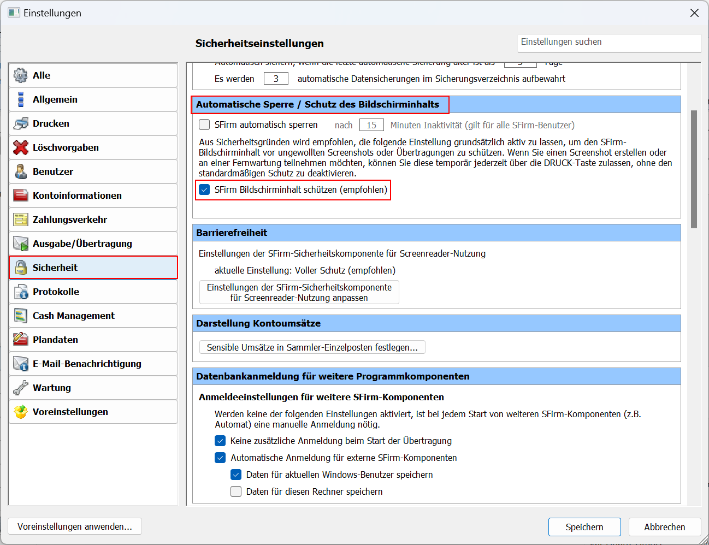Click the Allgemein sidebar icon
Image resolution: width=709 pixels, height=545 pixels.
[21, 99]
